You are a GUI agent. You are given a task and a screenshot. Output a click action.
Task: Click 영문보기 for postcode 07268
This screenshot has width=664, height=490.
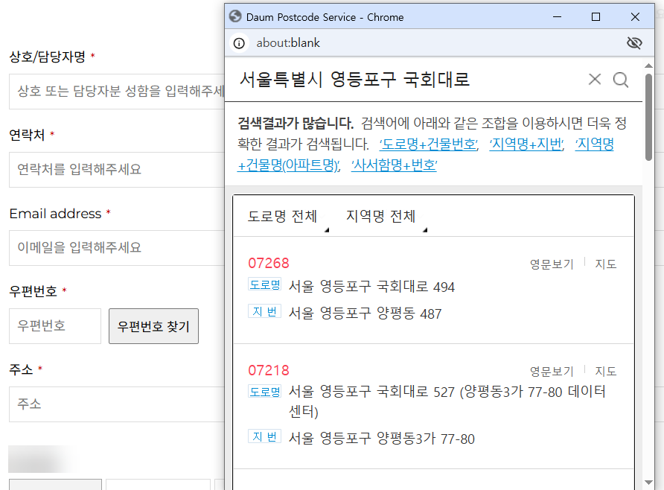click(552, 264)
